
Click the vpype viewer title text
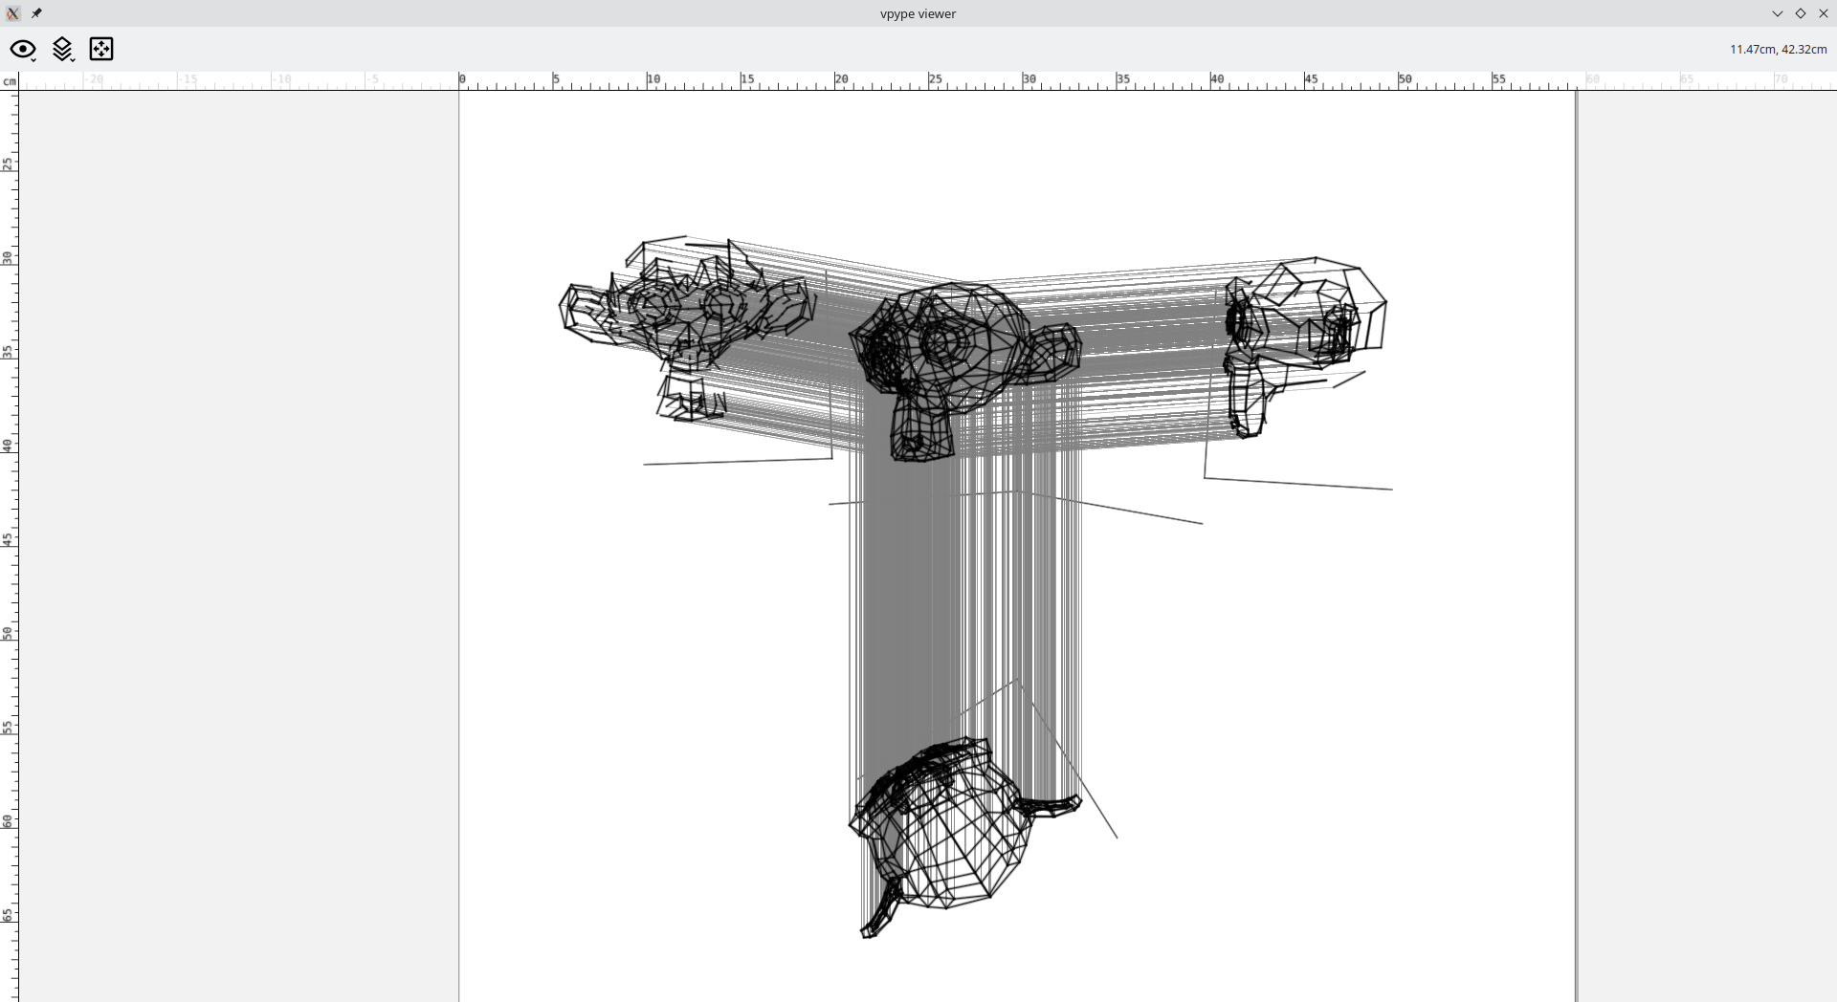(918, 13)
